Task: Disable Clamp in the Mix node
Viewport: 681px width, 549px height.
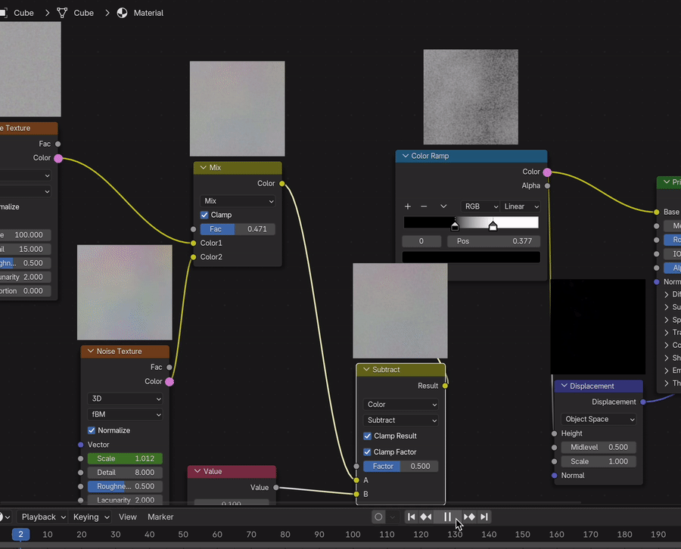Action: coord(204,214)
